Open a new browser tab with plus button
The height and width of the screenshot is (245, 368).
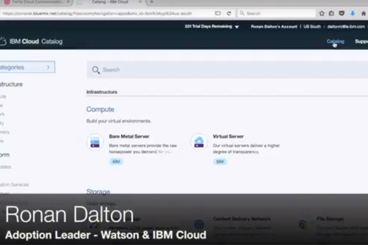(151, 2)
